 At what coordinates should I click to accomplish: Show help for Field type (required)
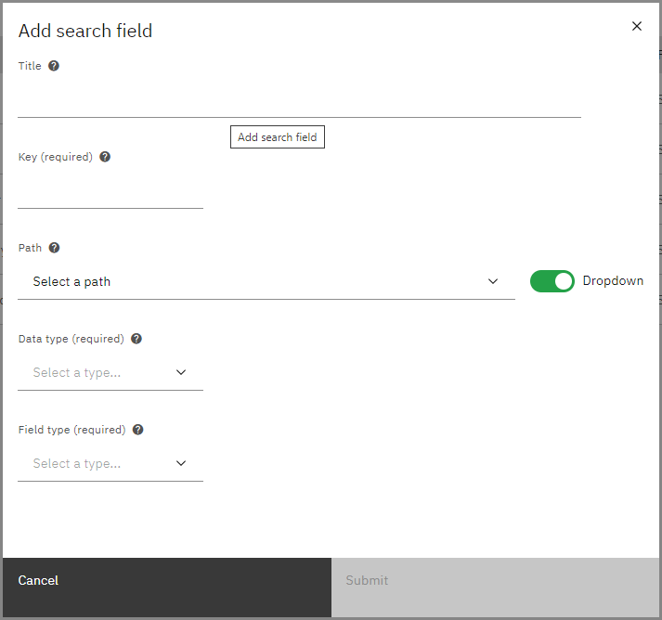click(138, 430)
